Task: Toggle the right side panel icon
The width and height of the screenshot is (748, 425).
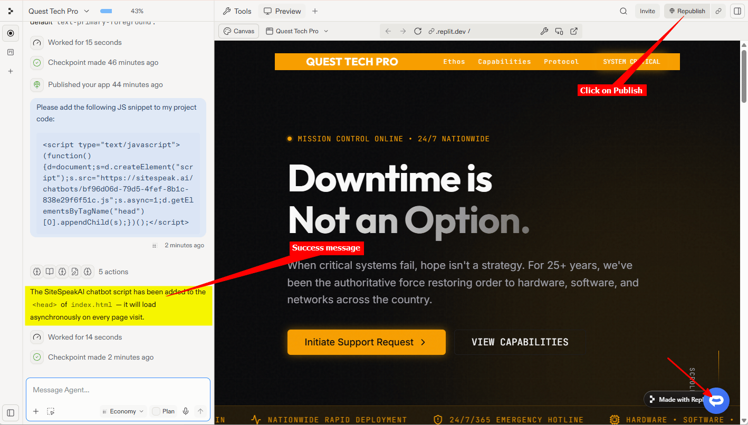Action: coord(737,11)
